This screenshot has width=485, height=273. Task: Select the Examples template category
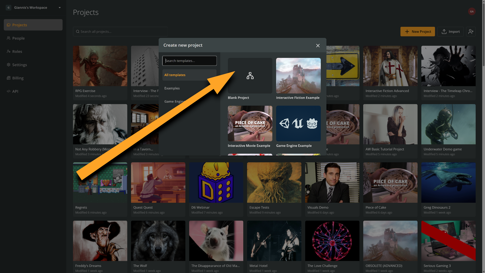coord(172,88)
